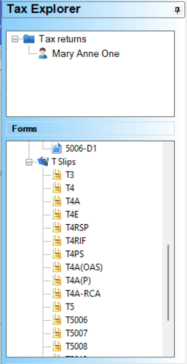This screenshot has width=187, height=364.
Task: Click the Tax returns folder icon
Action: point(29,39)
